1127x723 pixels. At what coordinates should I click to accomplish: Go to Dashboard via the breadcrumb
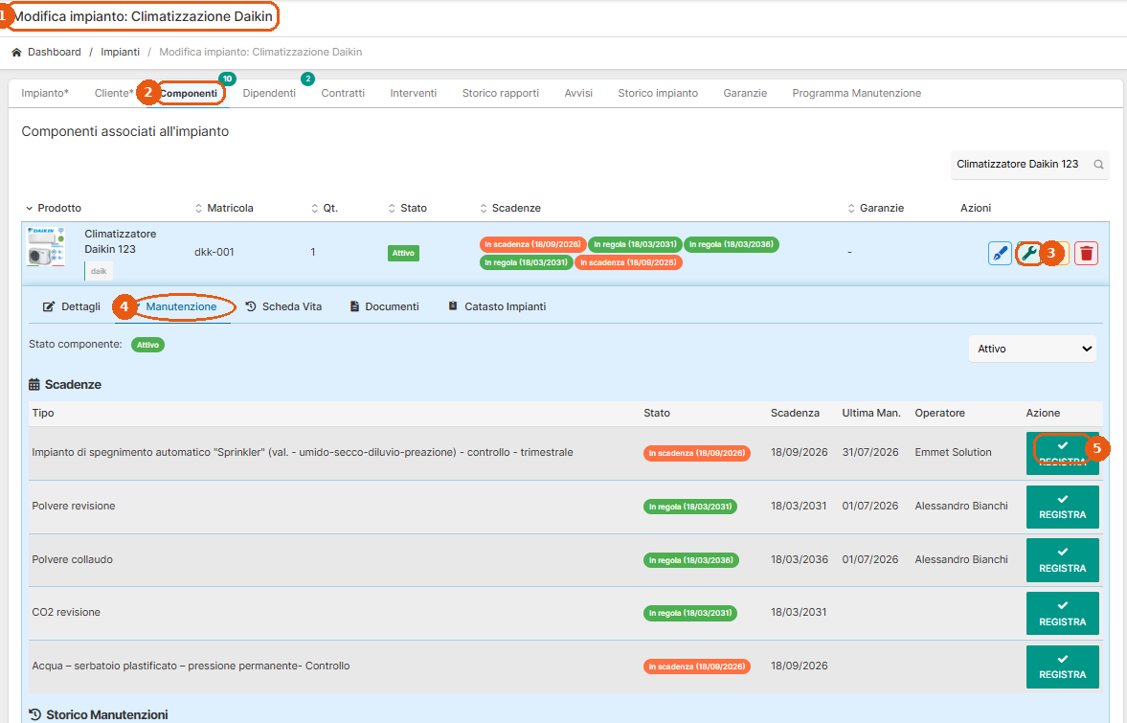tap(54, 53)
